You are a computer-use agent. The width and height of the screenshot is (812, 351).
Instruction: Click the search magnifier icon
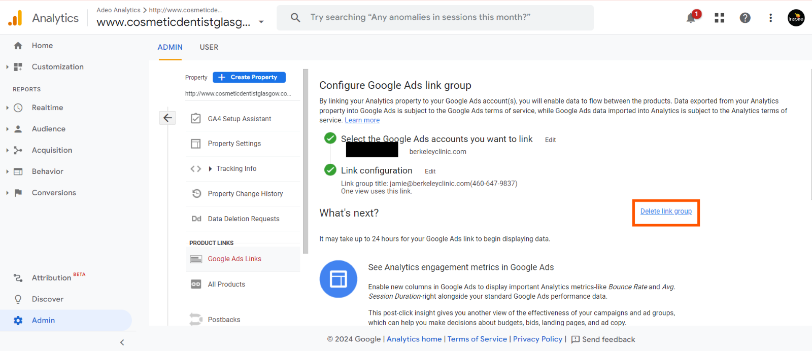click(x=295, y=18)
